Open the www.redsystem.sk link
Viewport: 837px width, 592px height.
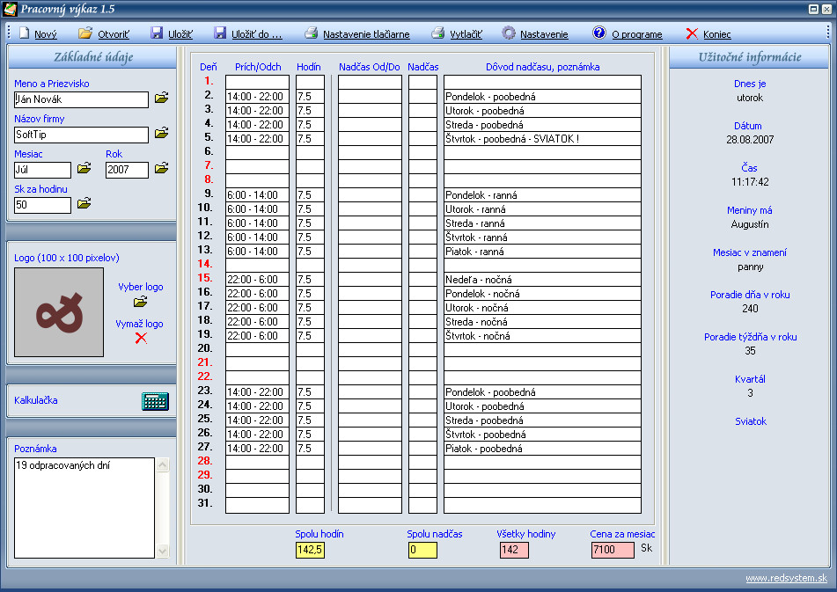click(x=786, y=578)
